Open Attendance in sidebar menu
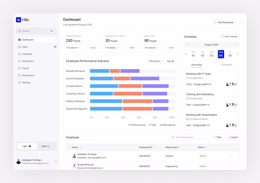 click(36, 61)
